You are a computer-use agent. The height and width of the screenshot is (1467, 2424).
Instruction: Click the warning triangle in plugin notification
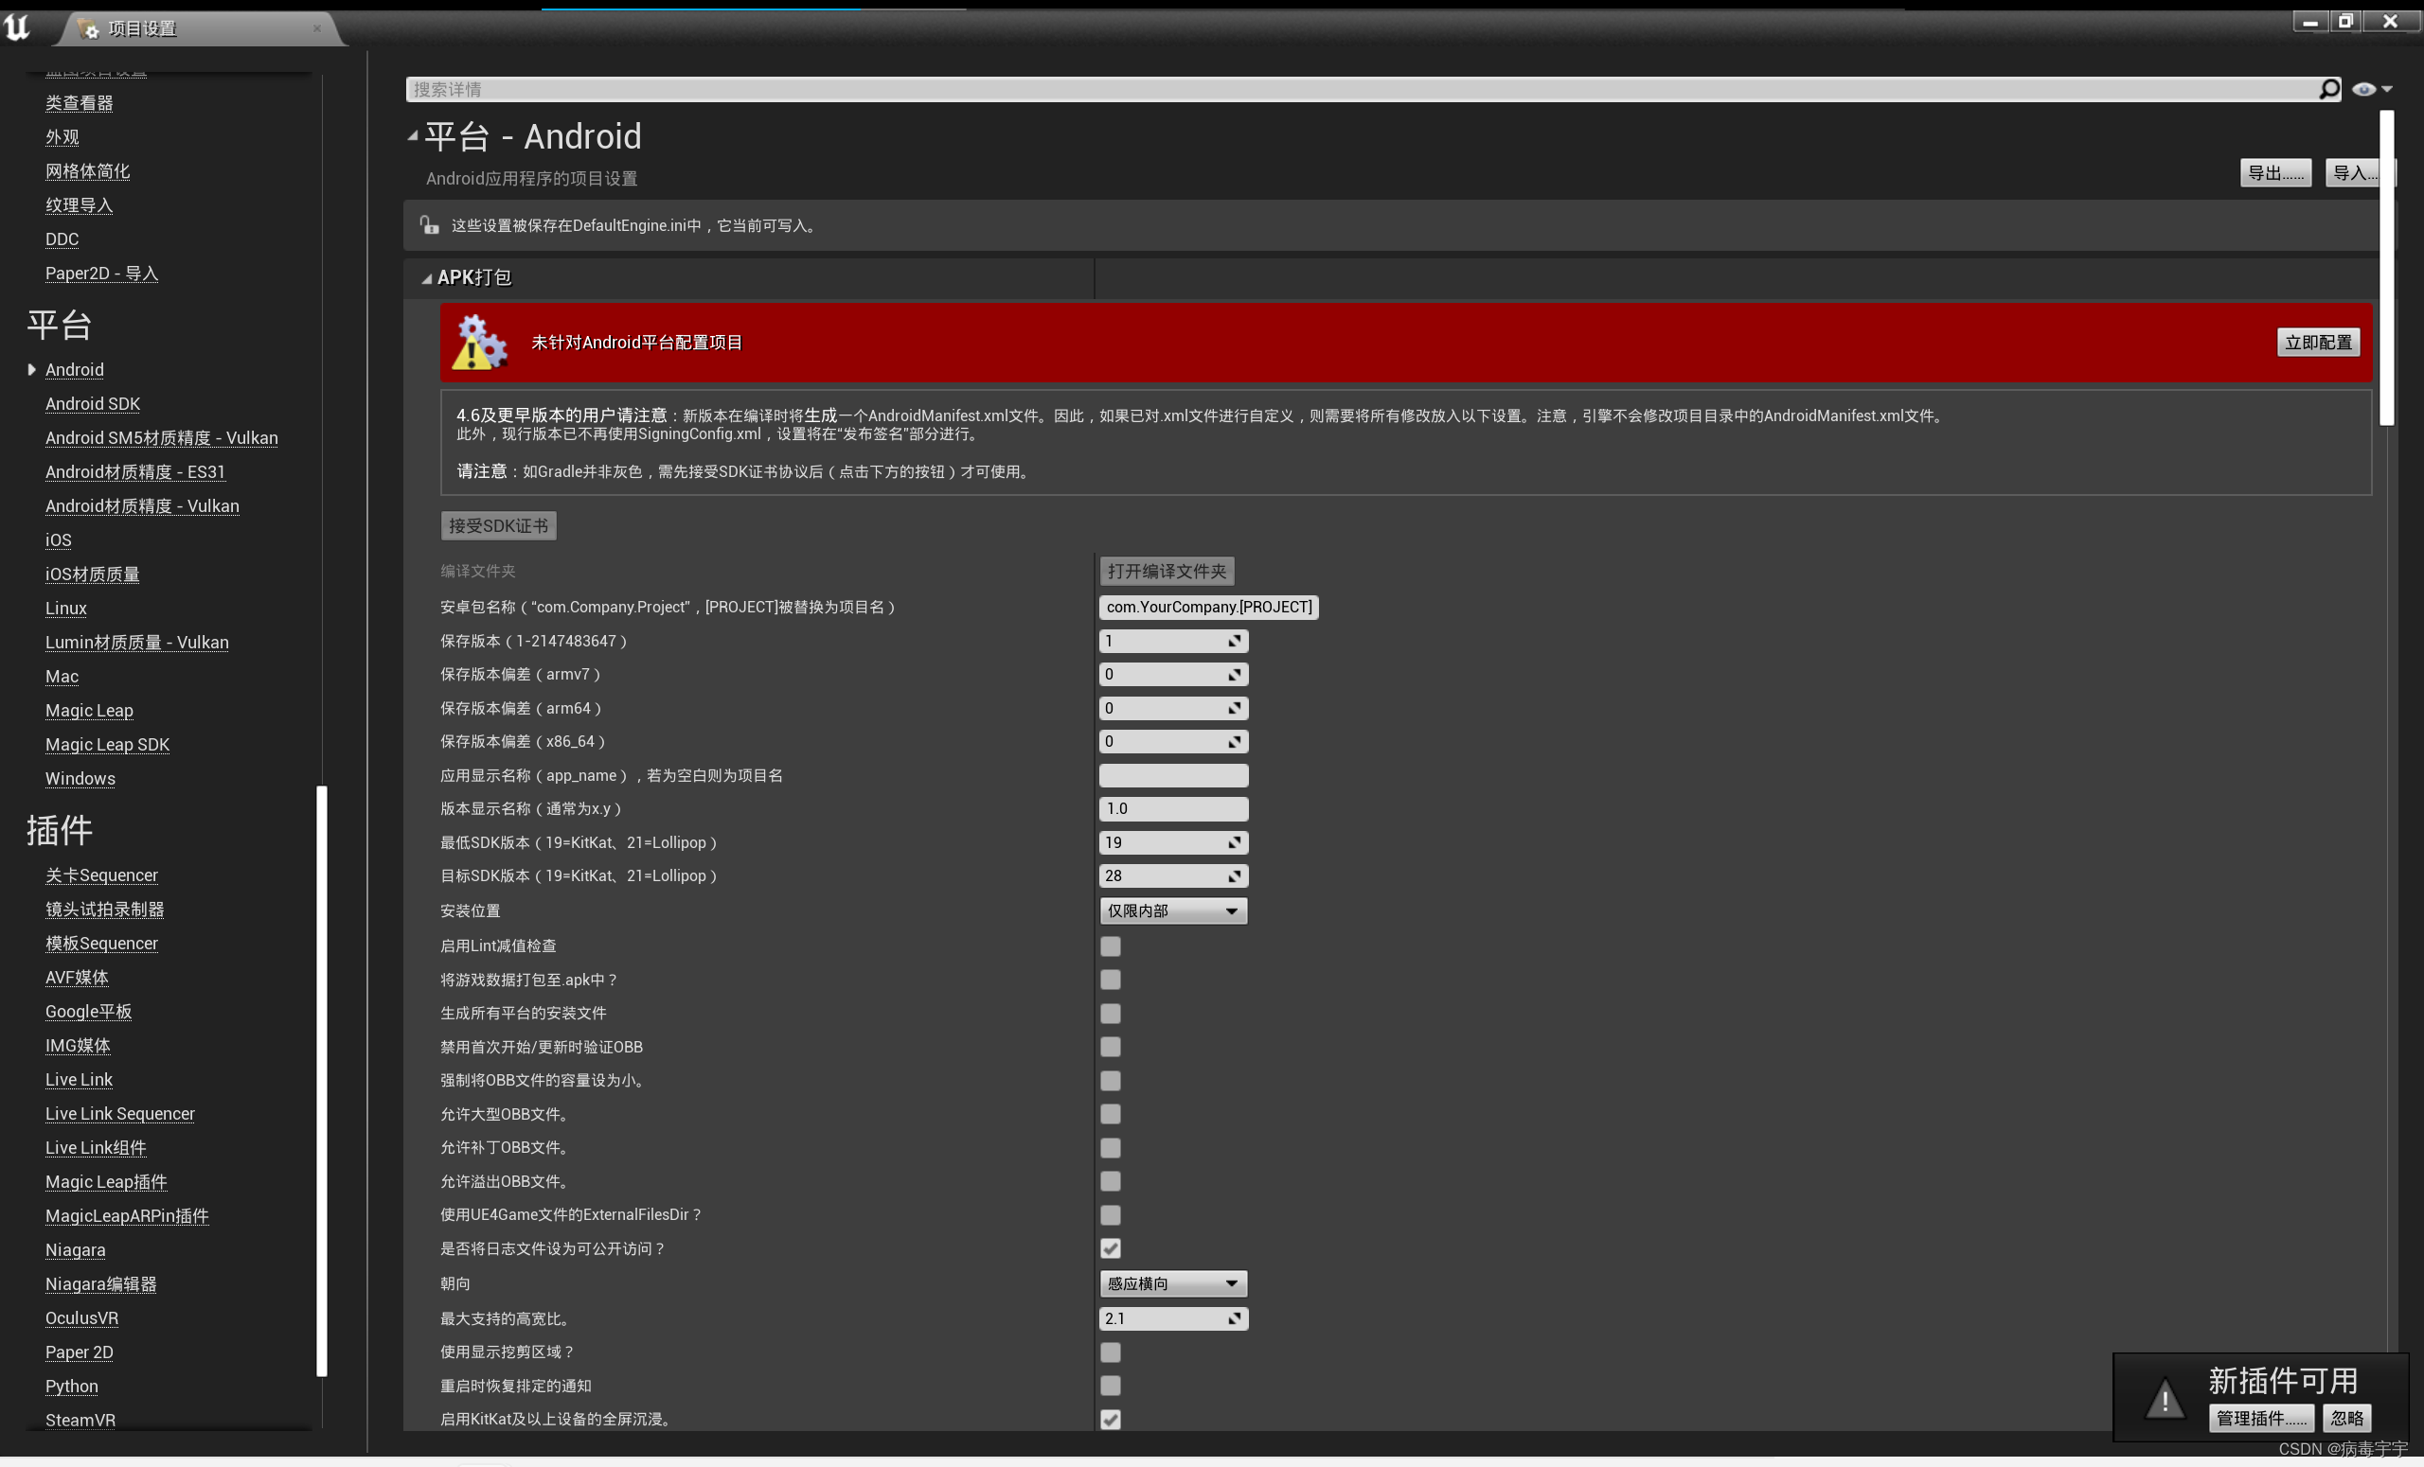2165,1399
